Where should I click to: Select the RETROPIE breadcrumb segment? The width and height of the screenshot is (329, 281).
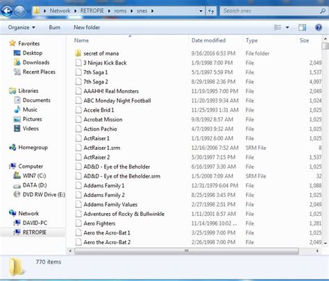click(92, 11)
